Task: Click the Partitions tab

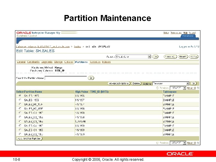Action: click(x=81, y=62)
